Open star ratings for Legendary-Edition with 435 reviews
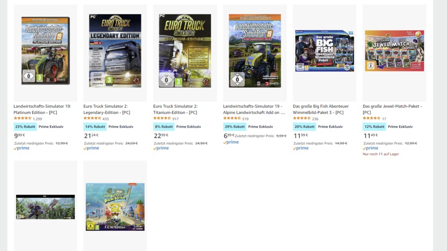This screenshot has width=447, height=251. pos(92,119)
